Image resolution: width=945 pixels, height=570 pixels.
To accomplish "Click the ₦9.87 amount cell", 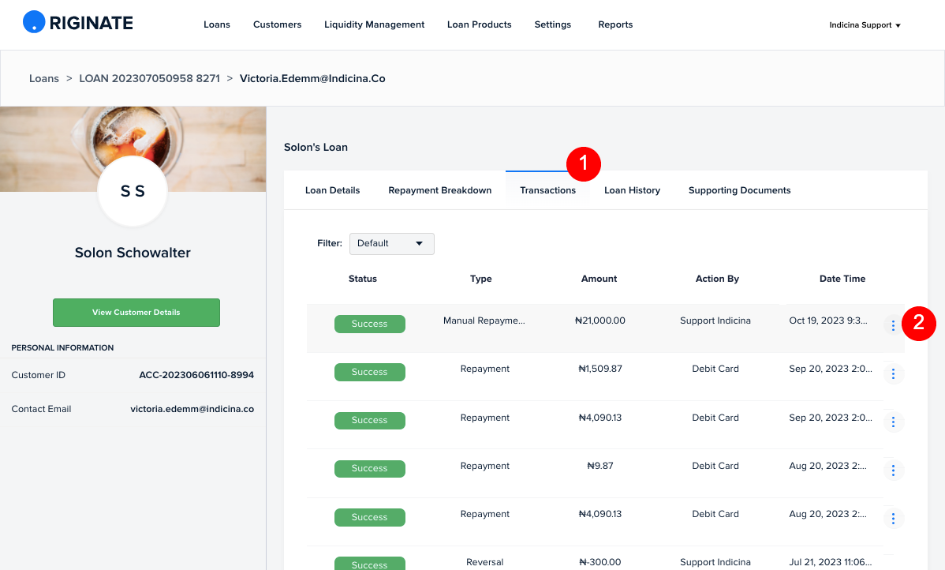I will click(600, 467).
